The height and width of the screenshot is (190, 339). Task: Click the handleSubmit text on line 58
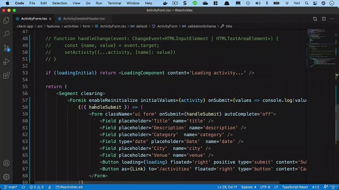pyautogui.click(x=105, y=107)
